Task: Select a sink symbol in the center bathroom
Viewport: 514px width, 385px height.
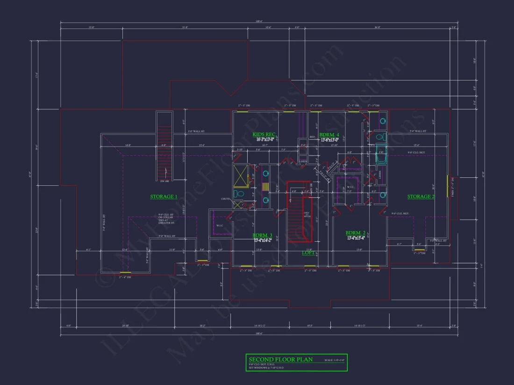Action: pyautogui.click(x=266, y=173)
